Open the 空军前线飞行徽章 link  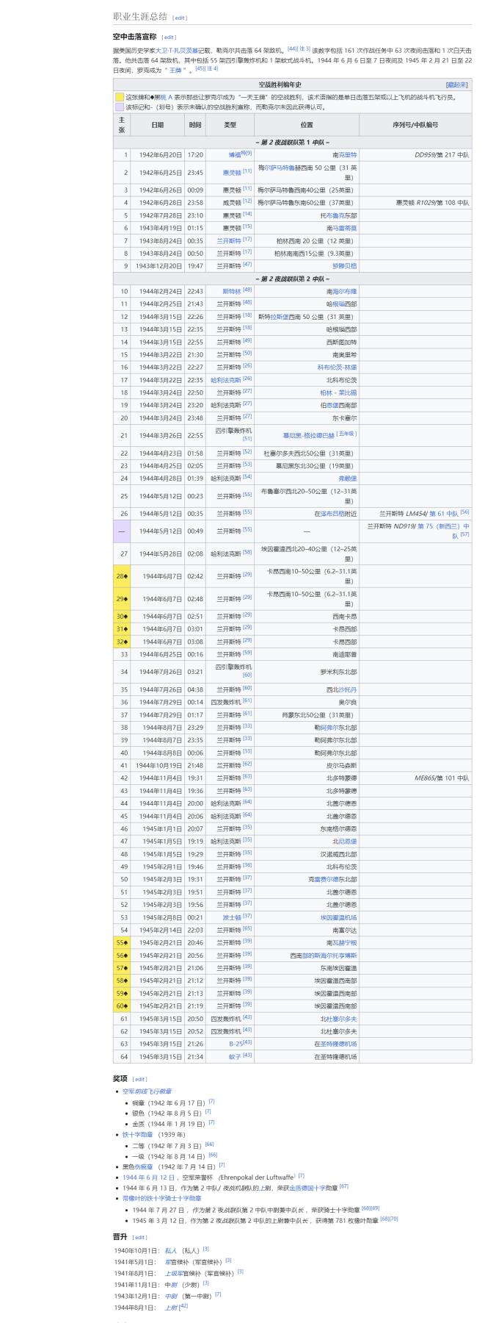point(147,1091)
